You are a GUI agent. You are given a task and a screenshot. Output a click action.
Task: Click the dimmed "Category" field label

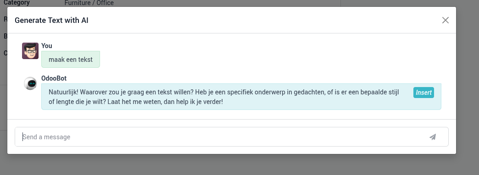click(17, 3)
